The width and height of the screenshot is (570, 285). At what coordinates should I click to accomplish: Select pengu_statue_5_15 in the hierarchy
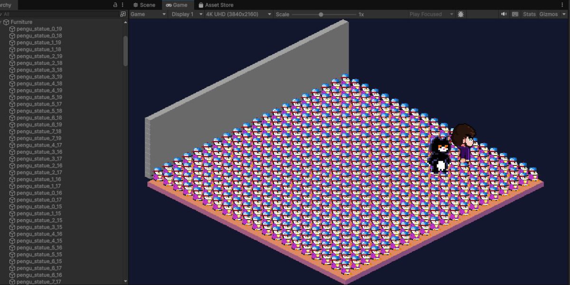[39, 254]
